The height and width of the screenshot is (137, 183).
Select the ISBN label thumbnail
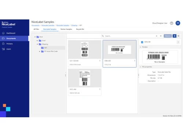coord(119,50)
